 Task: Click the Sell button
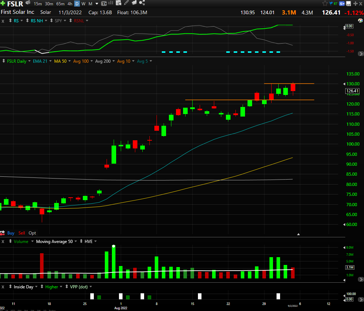22,233
